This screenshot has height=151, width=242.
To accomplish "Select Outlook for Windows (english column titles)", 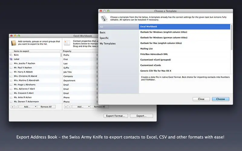I will tap(185, 32).
